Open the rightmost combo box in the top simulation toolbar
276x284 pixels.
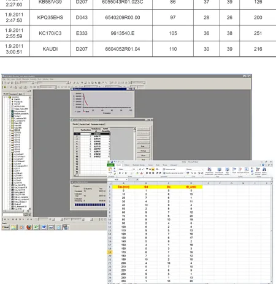[x=138, y=83]
